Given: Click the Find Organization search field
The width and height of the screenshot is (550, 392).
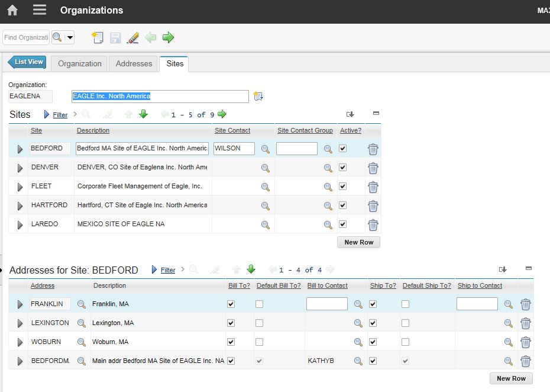Looking at the screenshot, I should (x=26, y=37).
